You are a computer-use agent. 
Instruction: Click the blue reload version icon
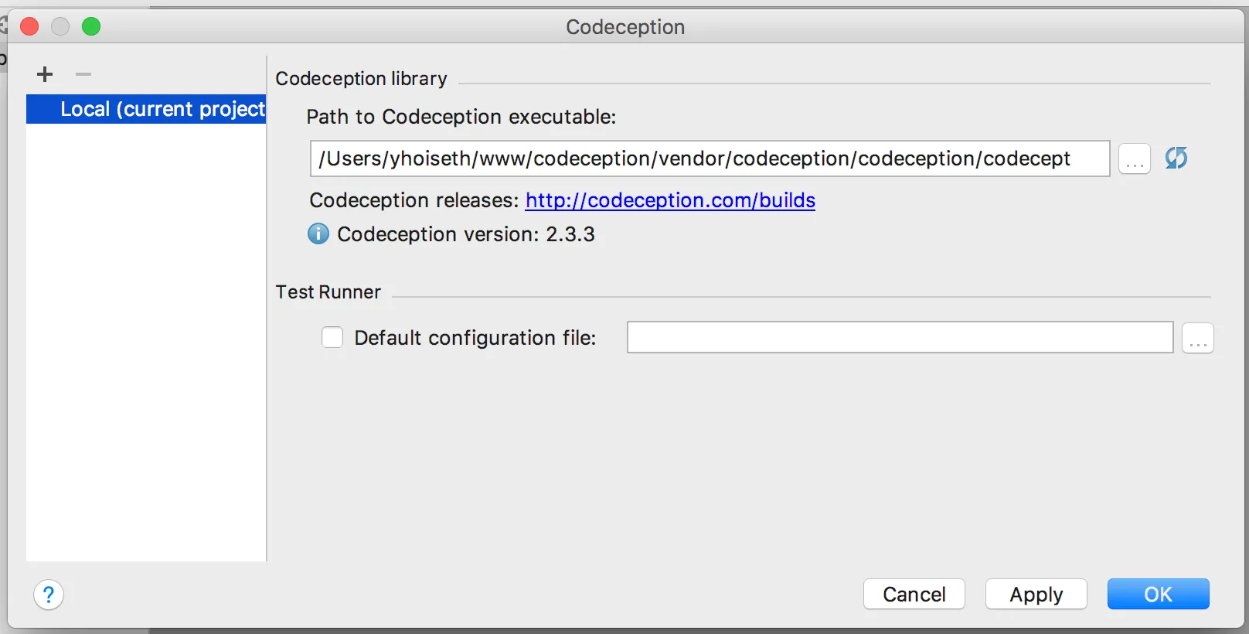1176,158
